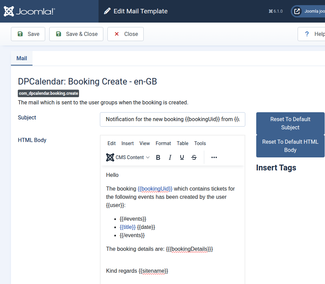Image resolution: width=325 pixels, height=284 pixels.
Task: Apply italic formatting
Action: point(170,157)
